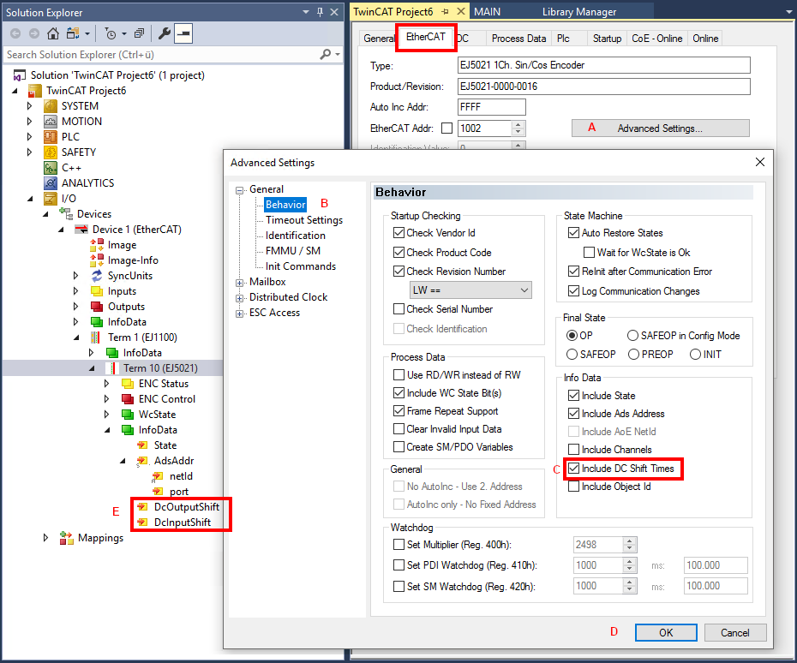Select the ENC Control folder icon
Image resolution: width=797 pixels, height=663 pixels.
click(128, 399)
